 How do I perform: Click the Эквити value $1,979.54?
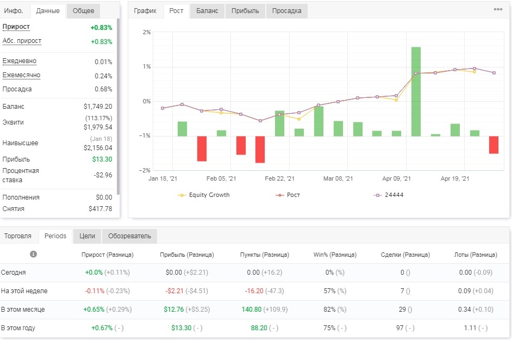point(98,127)
